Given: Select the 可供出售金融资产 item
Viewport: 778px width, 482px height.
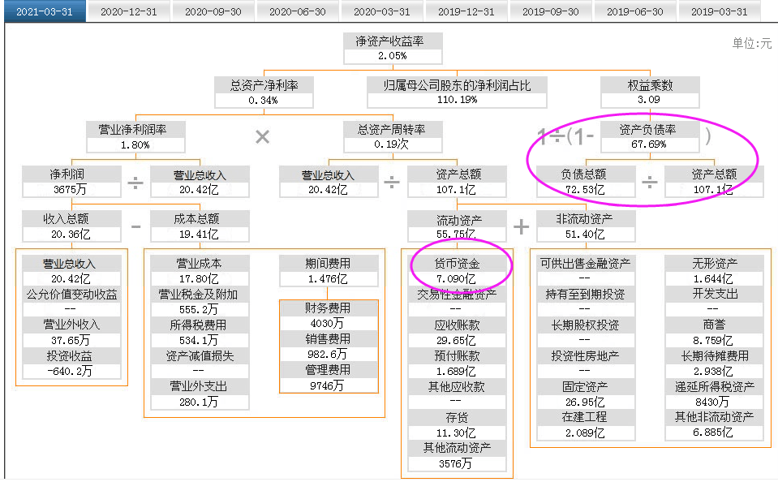Looking at the screenshot, I should coord(586,271).
